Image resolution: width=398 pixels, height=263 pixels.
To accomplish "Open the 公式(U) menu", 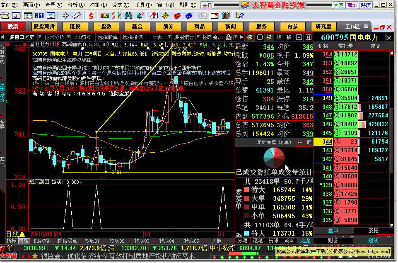I will (121, 5).
